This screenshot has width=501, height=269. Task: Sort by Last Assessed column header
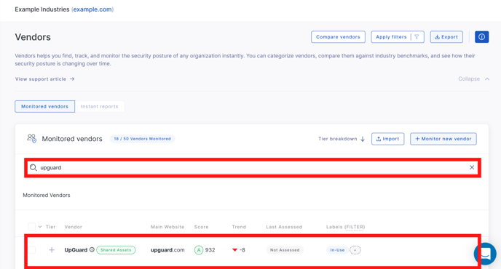click(284, 227)
